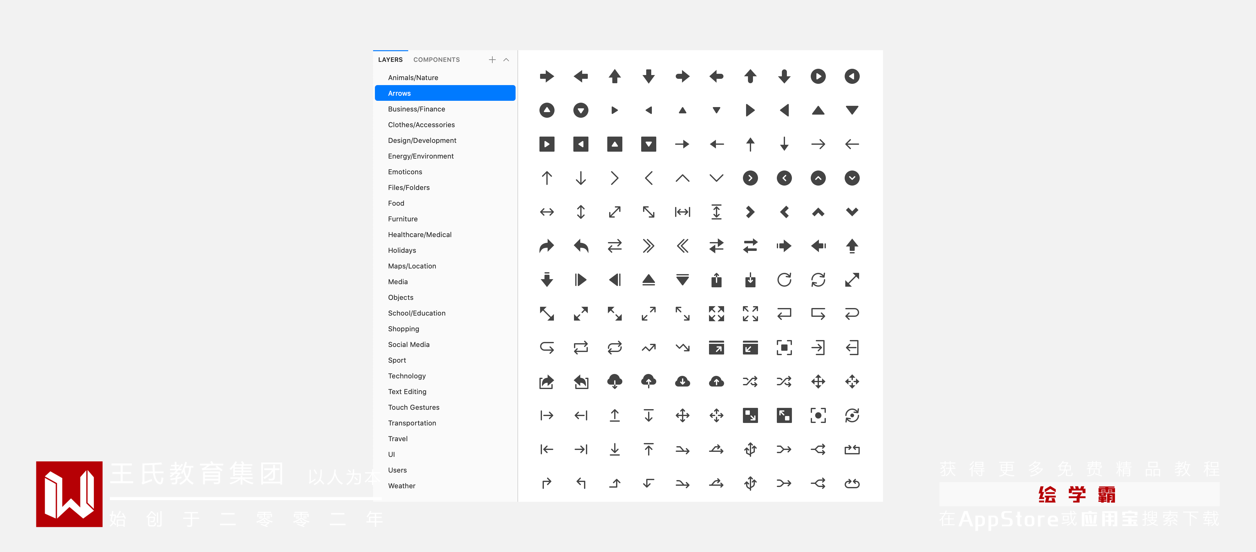
Task: Click the red W logo thumbnail
Action: 69,494
